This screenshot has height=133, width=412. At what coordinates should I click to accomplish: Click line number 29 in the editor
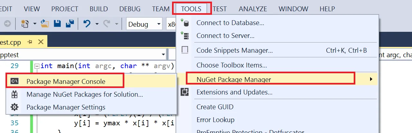[x=14, y=66]
